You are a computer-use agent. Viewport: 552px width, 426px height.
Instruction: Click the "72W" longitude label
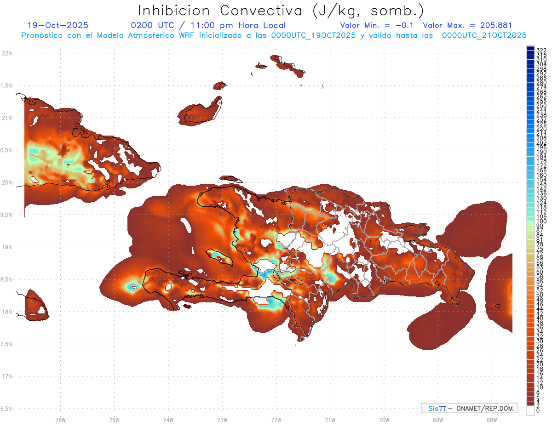[276, 420]
